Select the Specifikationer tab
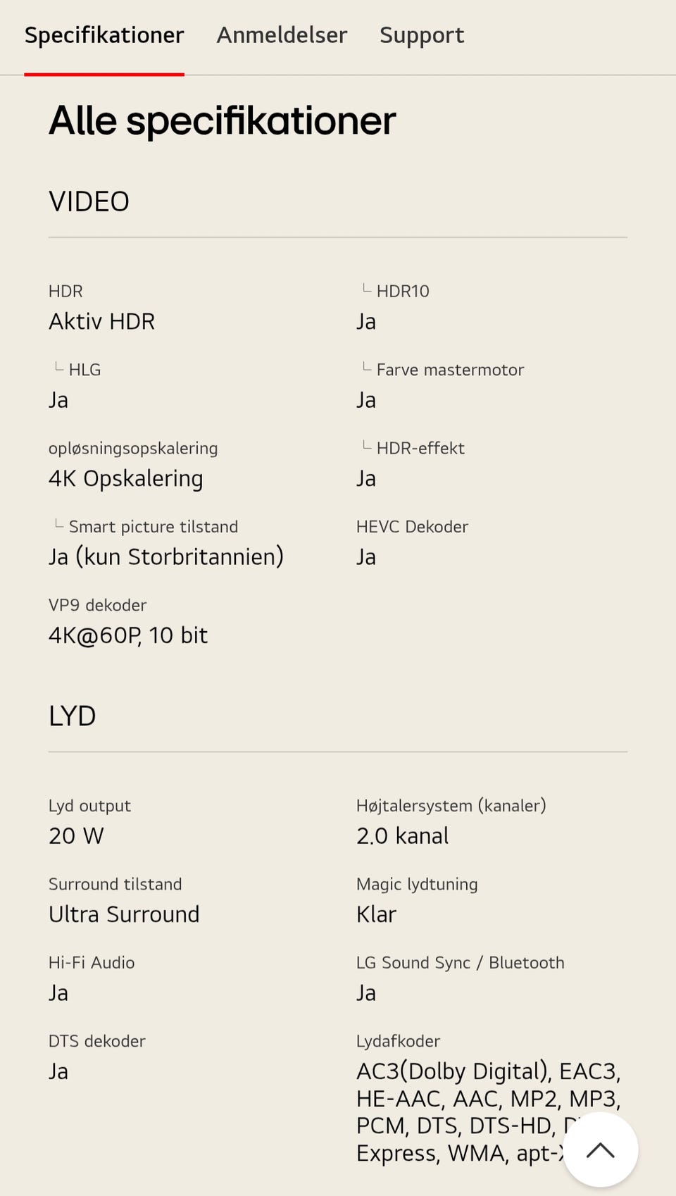This screenshot has width=676, height=1196. [104, 35]
